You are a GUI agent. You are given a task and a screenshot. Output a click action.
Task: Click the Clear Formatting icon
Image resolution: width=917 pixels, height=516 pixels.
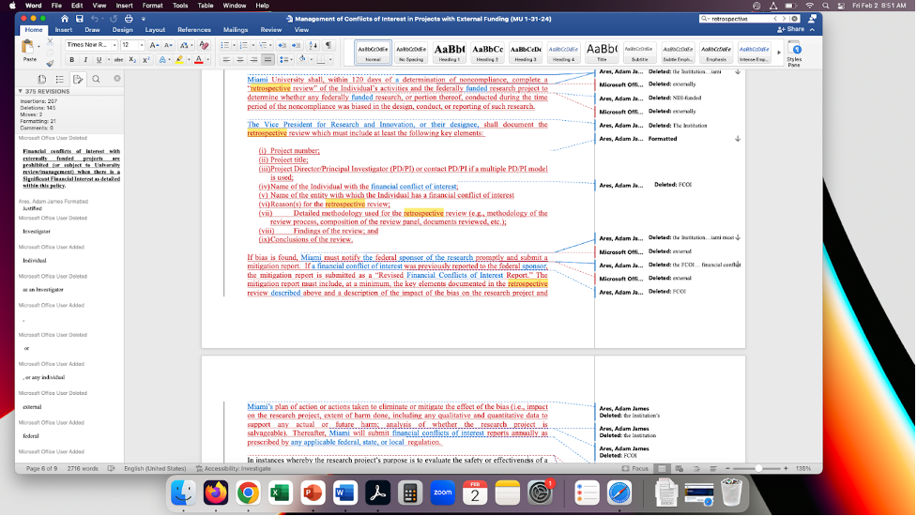(204, 45)
